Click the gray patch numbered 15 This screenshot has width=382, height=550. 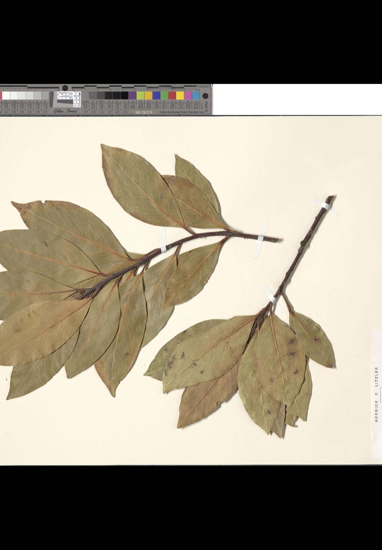(x=45, y=95)
